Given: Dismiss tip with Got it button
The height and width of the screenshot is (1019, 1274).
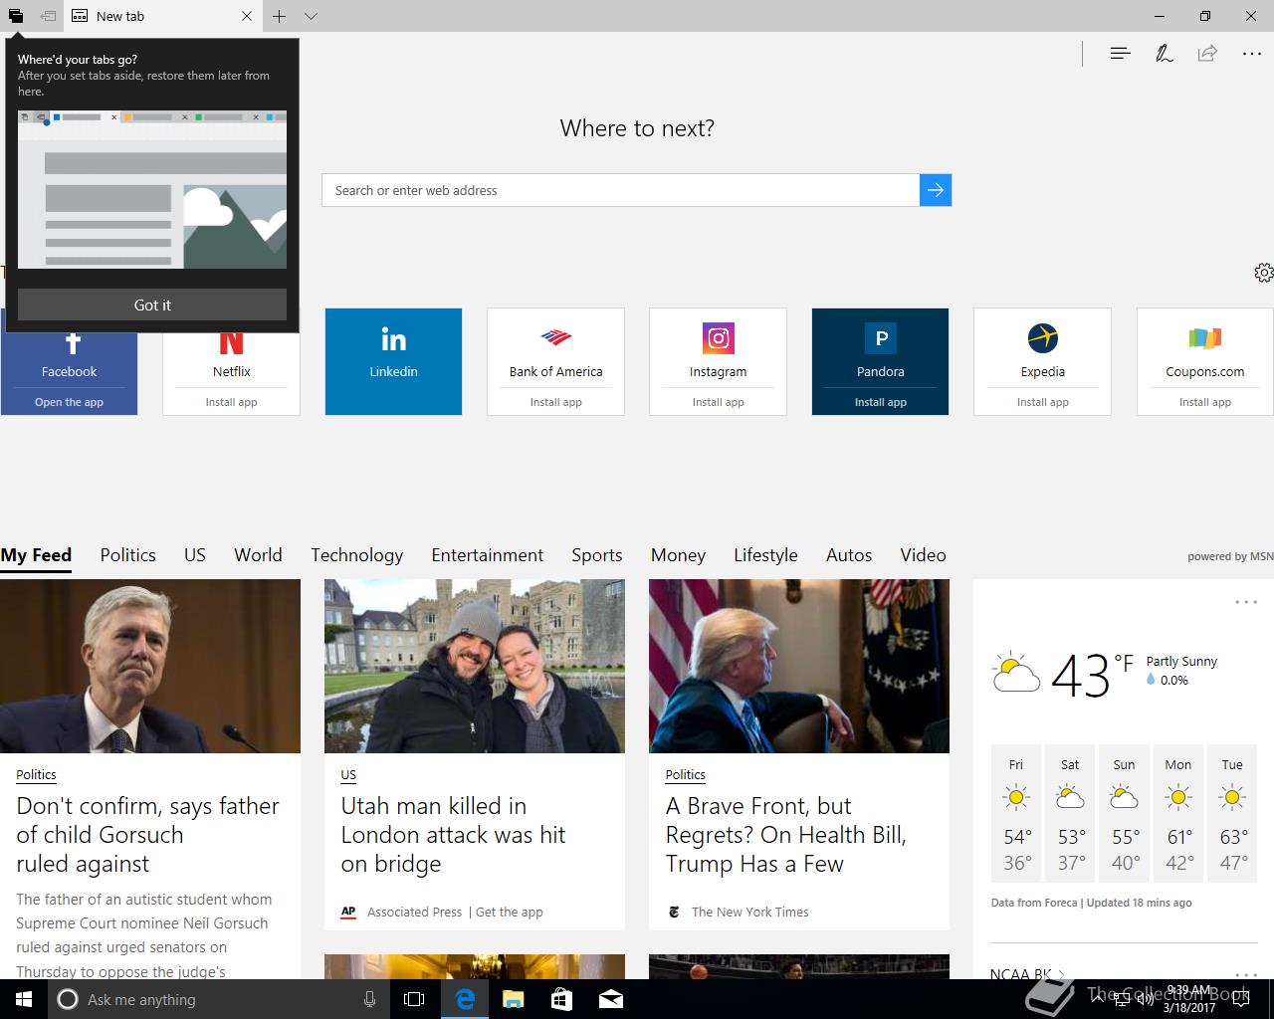Looking at the screenshot, I should (x=152, y=305).
